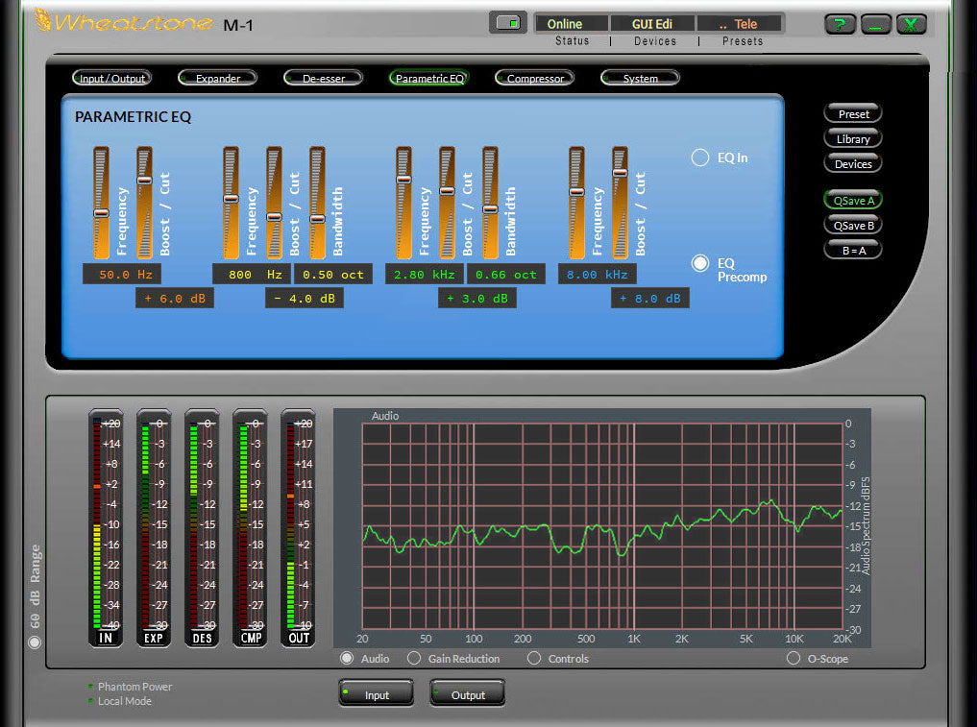Switch to the Expander tab
This screenshot has width=977, height=727.
point(217,78)
